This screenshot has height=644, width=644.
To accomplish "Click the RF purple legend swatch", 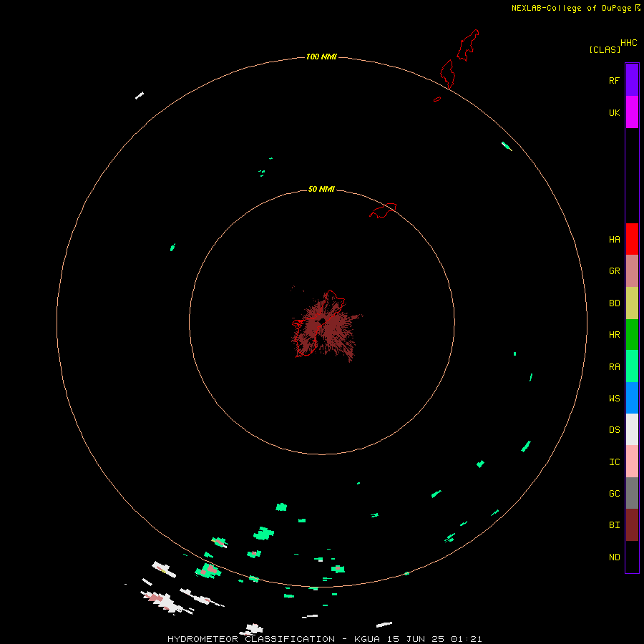I will 632,80.
